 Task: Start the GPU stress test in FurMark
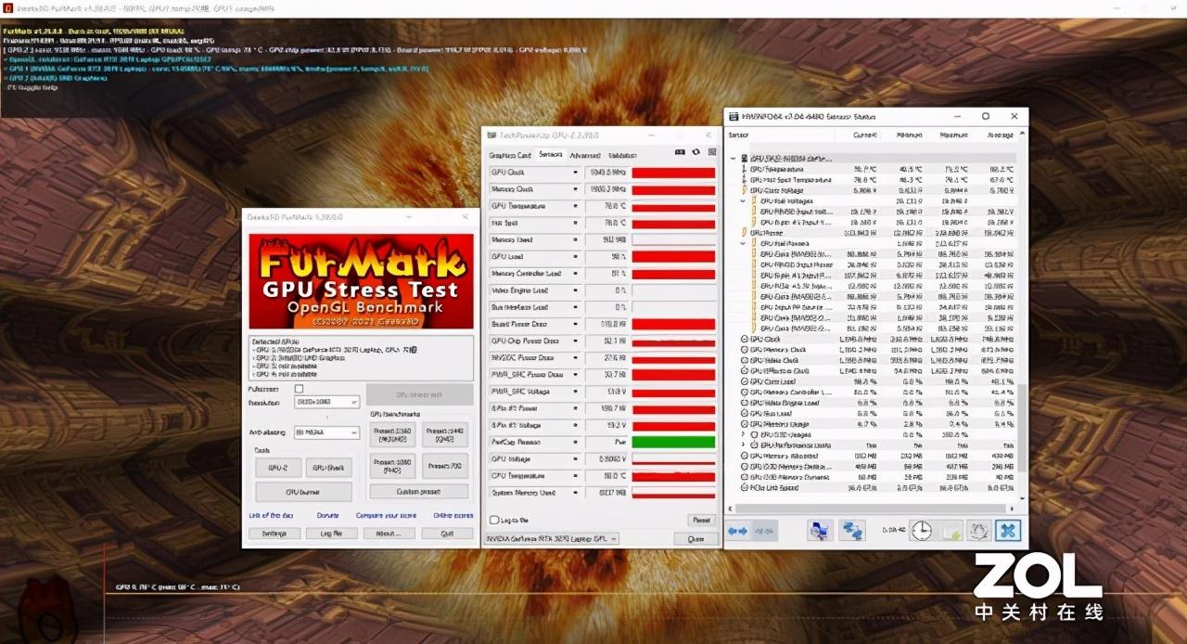(419, 394)
